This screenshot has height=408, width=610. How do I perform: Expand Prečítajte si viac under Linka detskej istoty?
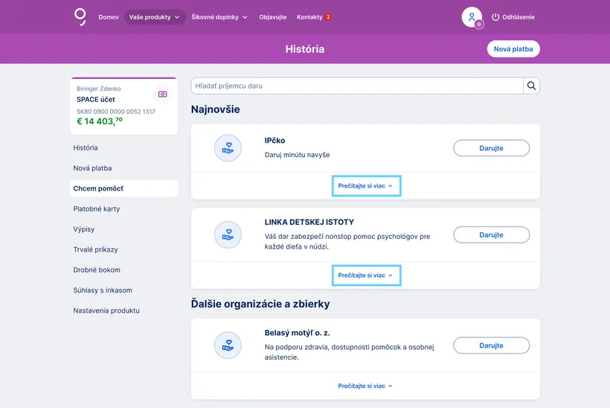click(x=365, y=275)
